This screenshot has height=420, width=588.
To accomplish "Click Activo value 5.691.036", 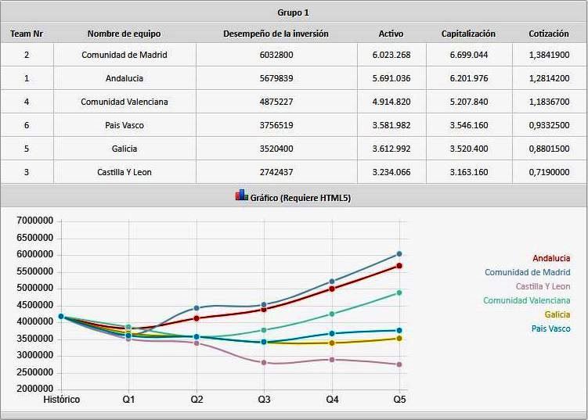I will click(x=391, y=78).
